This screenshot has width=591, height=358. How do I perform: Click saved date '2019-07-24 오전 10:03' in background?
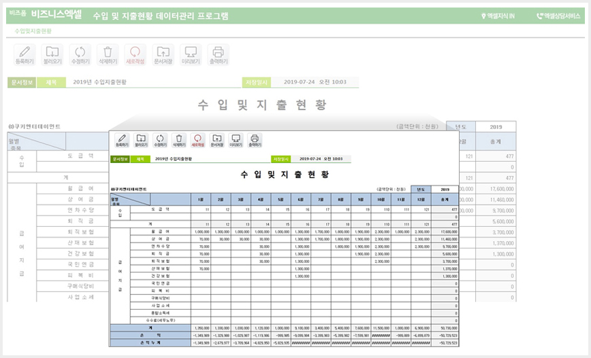point(315,82)
